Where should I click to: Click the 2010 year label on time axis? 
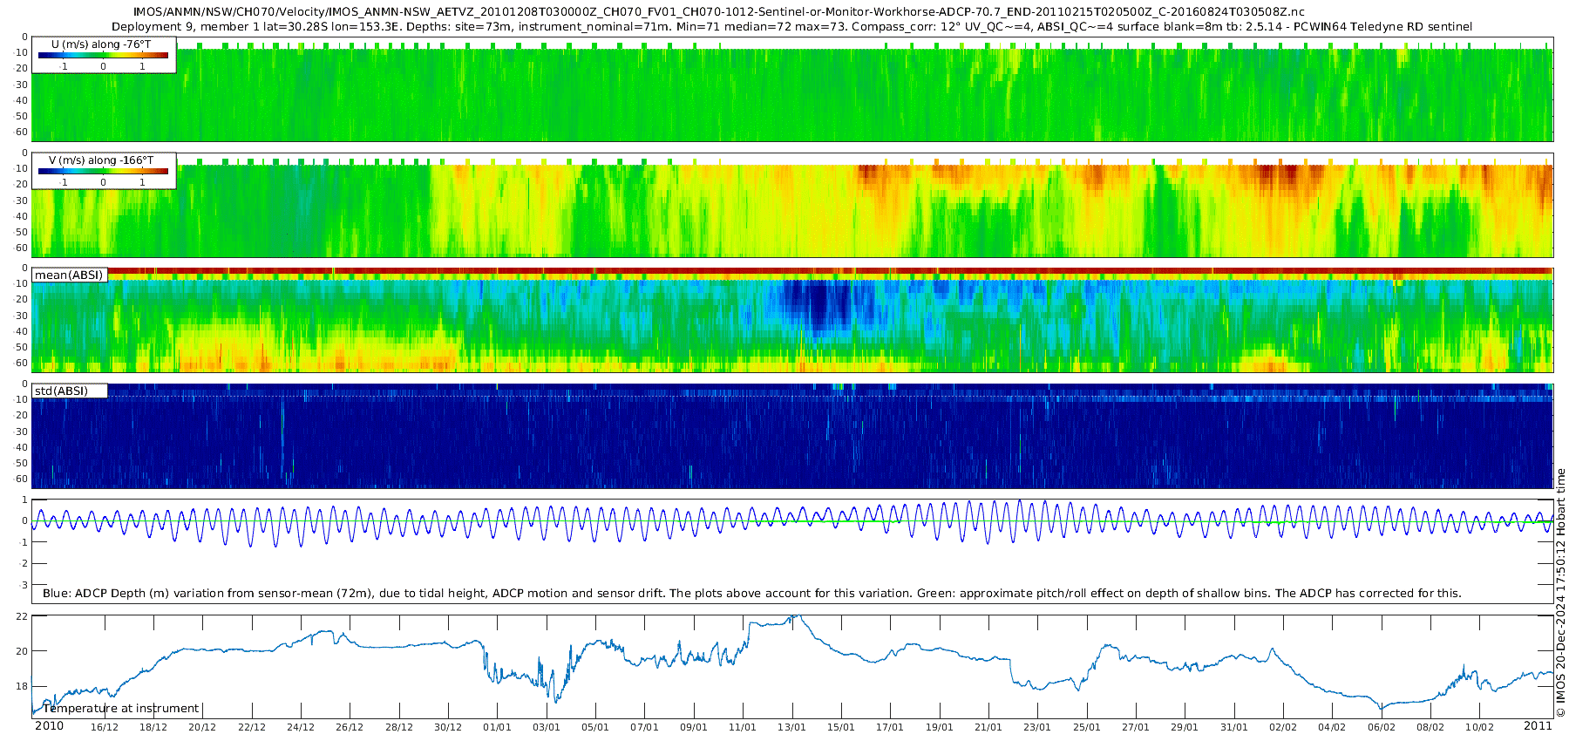(49, 726)
